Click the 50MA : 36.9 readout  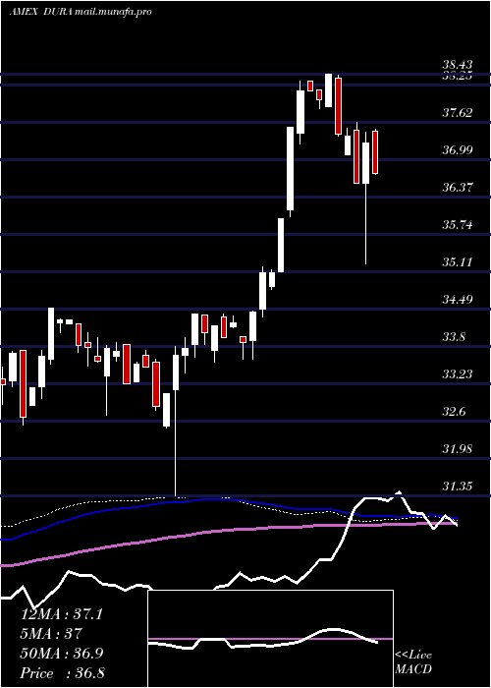coord(62,654)
